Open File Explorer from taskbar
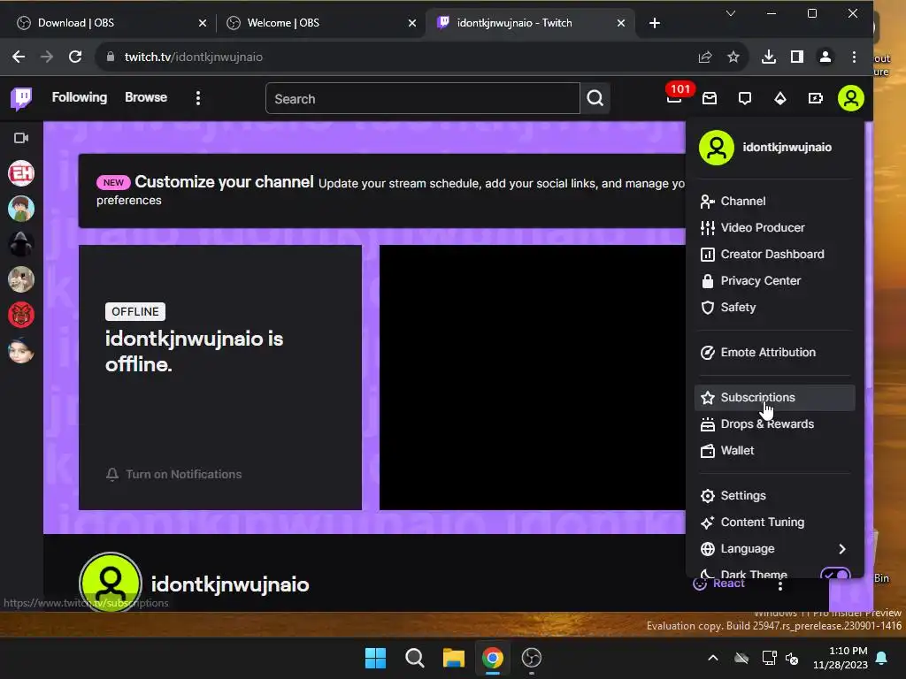Screen dimensions: 906x679 454,658
